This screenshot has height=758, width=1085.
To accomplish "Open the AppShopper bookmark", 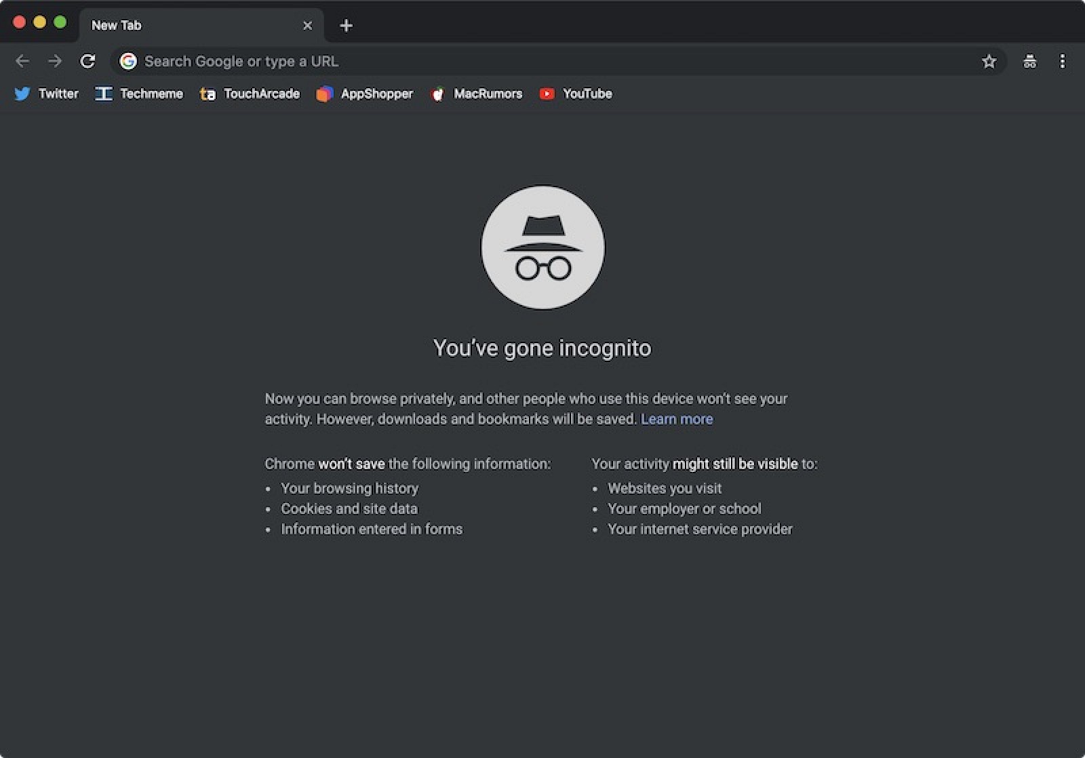I will [x=365, y=94].
